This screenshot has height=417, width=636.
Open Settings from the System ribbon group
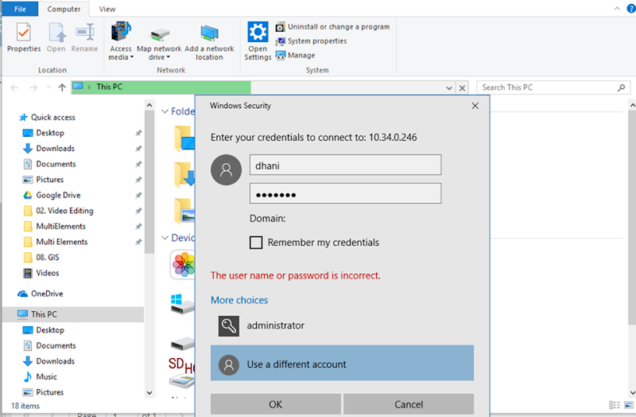click(x=258, y=41)
